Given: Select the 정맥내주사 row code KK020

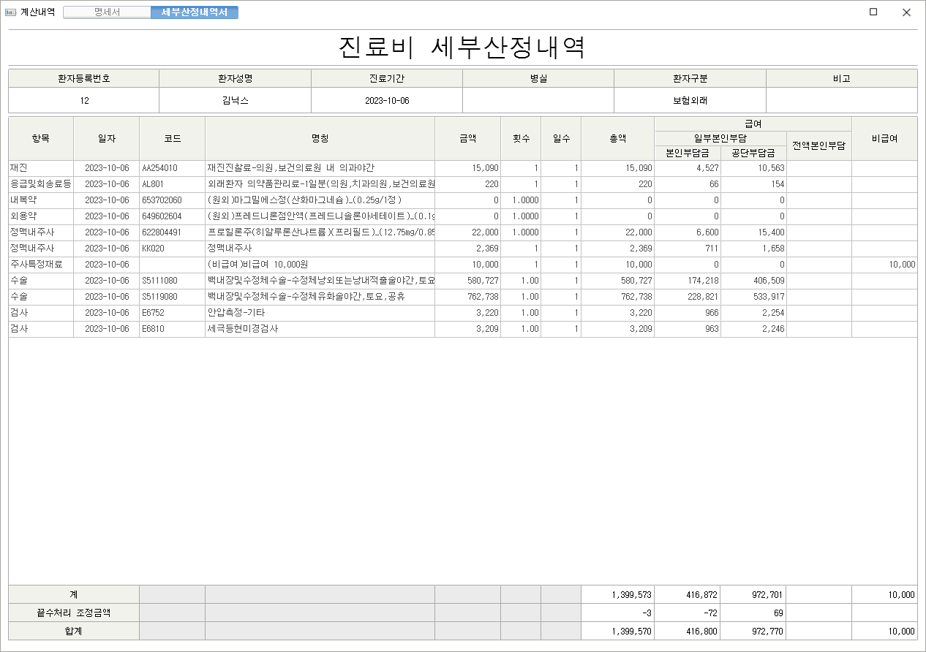Looking at the screenshot, I should (152, 249).
